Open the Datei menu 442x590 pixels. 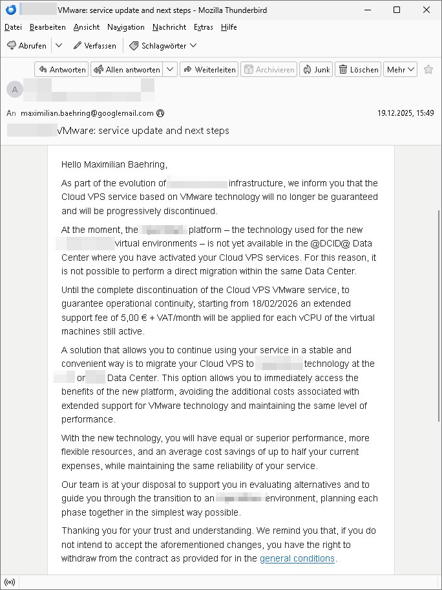point(13,27)
